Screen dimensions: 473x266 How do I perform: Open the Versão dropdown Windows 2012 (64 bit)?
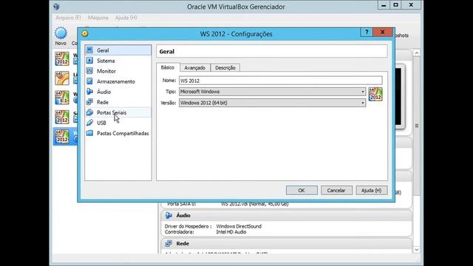coord(273,103)
